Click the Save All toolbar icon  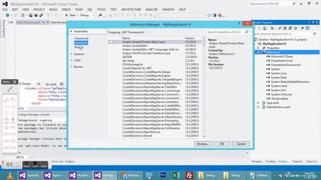coord(41,15)
